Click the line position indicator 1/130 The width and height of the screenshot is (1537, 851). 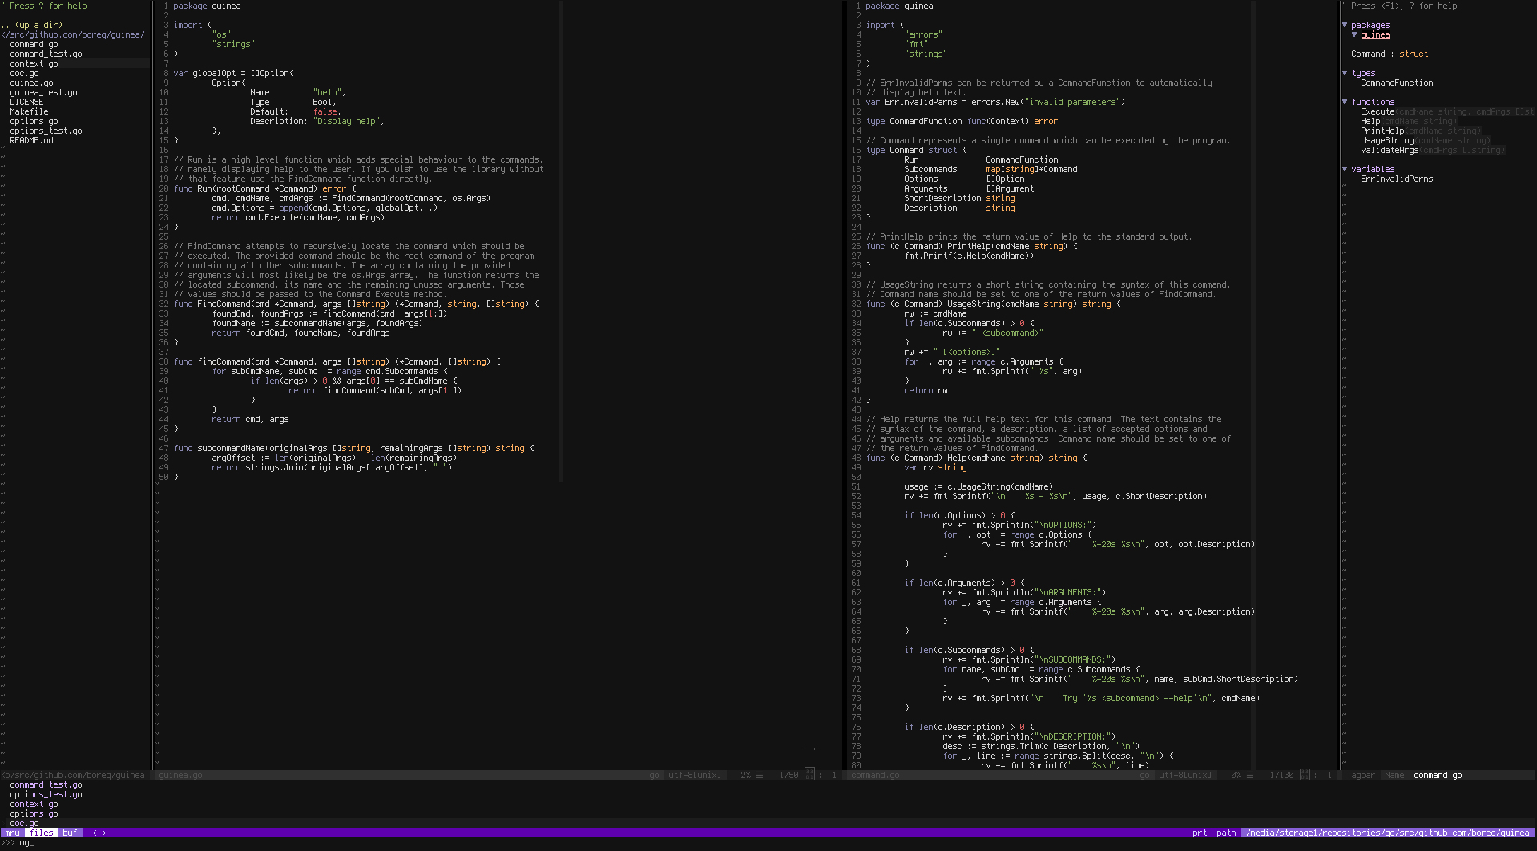(1283, 775)
